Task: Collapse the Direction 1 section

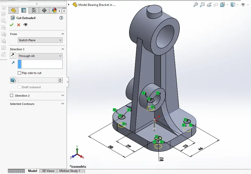Action: [63, 49]
